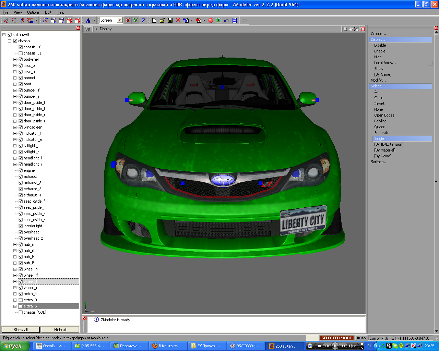Enable the chassis_L1 checkbox
This screenshot has width=439, height=351.
pos(21,53)
